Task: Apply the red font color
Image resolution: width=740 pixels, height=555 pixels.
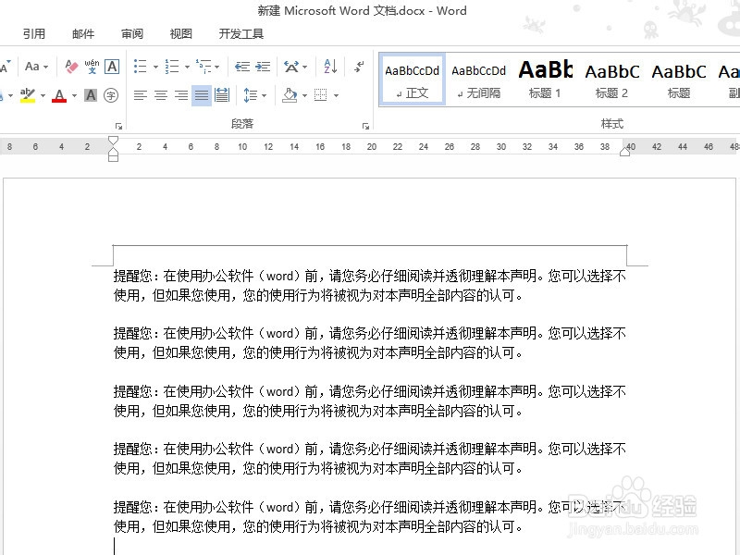Action: (59, 95)
